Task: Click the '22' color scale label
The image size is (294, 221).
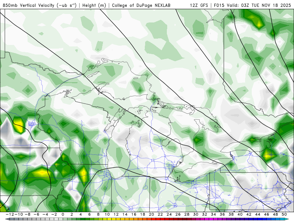Action: click(160, 214)
